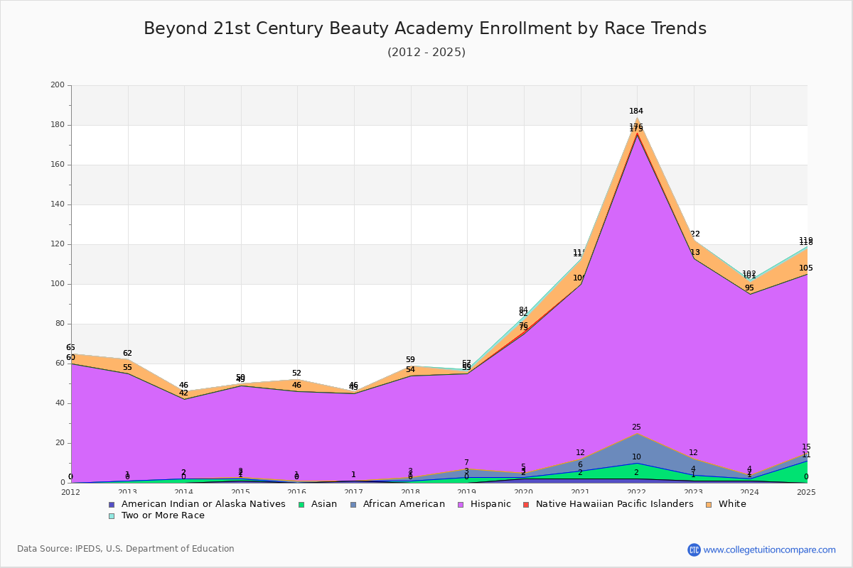Click the 2012 x-axis label
This screenshot has height=568, width=853.
point(71,491)
